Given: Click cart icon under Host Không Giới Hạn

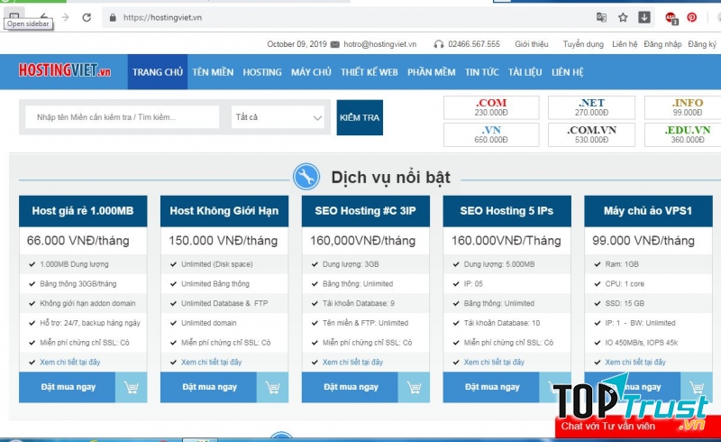Looking at the screenshot, I should tap(272, 387).
